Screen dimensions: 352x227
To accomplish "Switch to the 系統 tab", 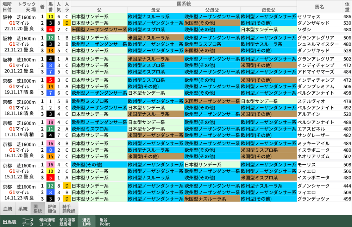I will pyautogui.click(x=23, y=209).
